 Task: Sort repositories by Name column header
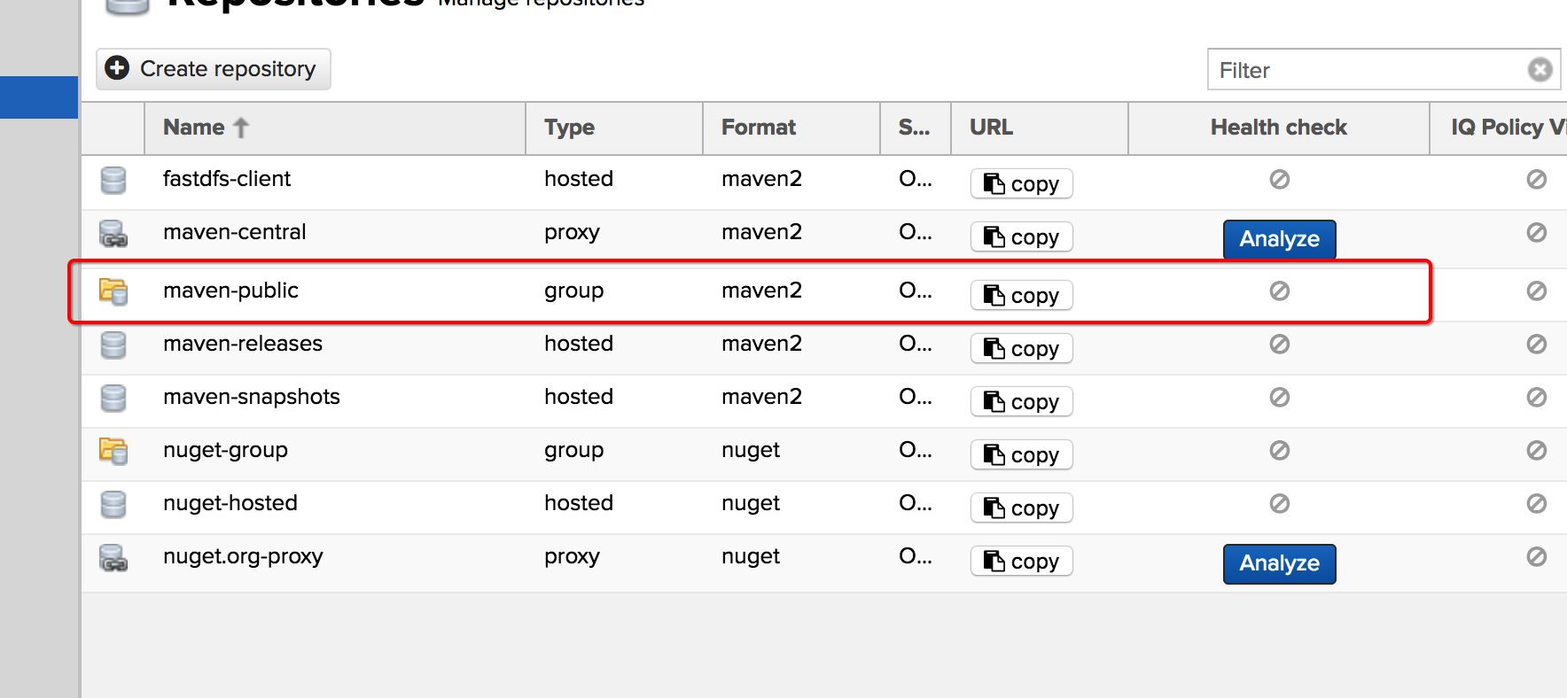tap(194, 128)
